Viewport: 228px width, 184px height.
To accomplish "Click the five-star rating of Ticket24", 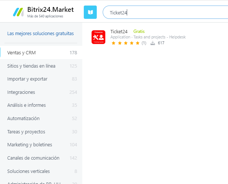I will tap(125, 43).
